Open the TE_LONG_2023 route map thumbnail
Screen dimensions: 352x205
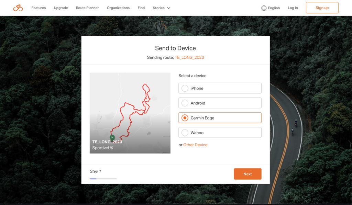(130, 113)
